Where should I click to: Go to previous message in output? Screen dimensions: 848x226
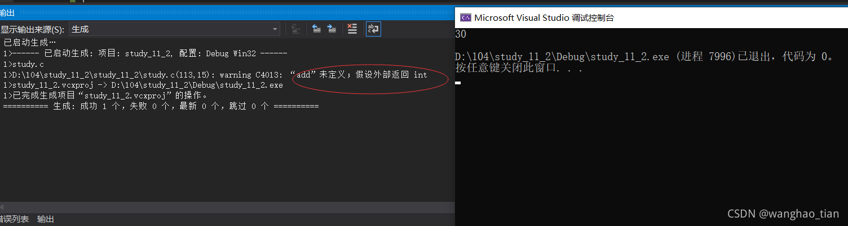[x=317, y=29]
